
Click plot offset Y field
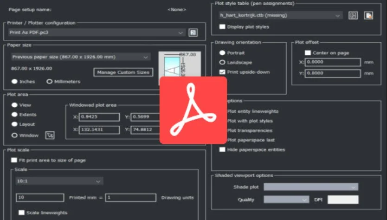333,73
